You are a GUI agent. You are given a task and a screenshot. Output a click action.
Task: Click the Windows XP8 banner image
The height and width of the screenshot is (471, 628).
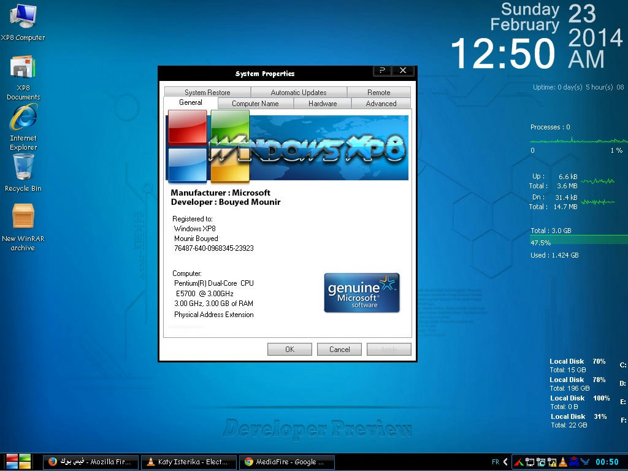point(287,147)
